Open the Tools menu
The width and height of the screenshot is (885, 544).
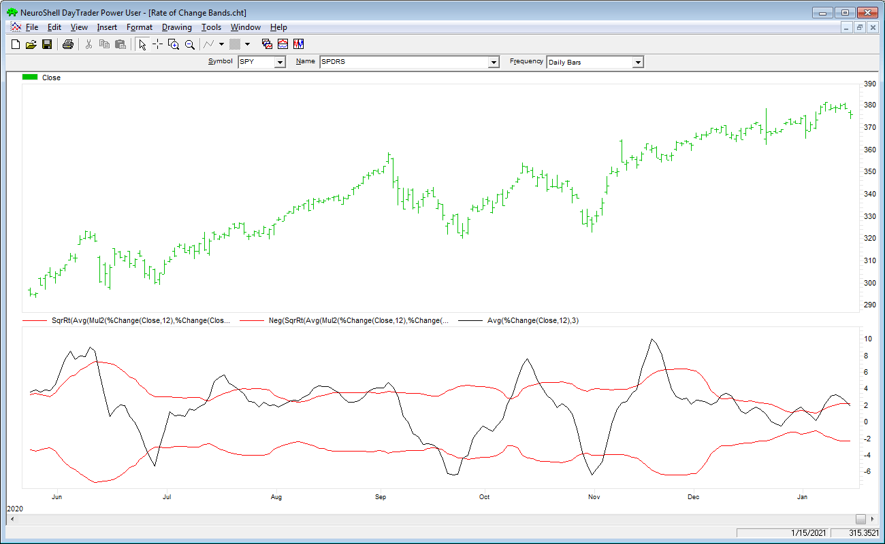click(211, 27)
